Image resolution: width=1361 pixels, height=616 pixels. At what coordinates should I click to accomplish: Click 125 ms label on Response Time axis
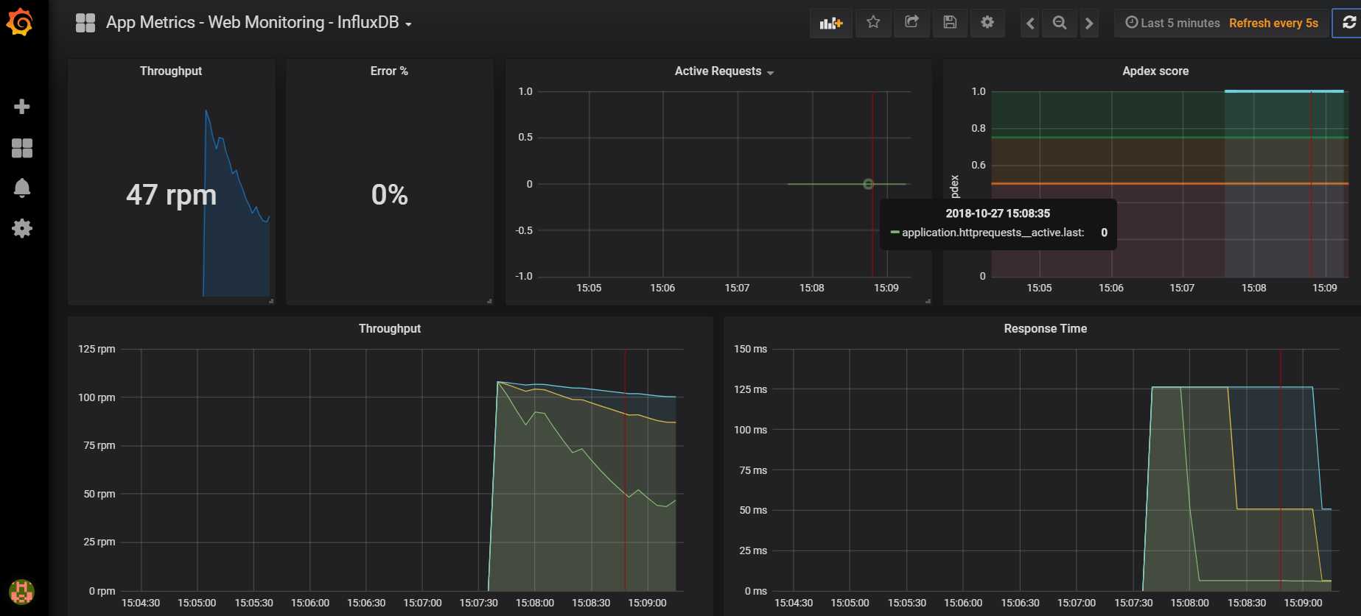pyautogui.click(x=750, y=389)
